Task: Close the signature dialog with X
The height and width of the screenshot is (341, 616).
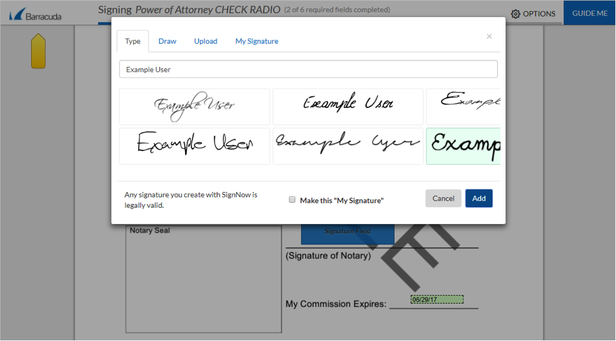Action: click(489, 37)
